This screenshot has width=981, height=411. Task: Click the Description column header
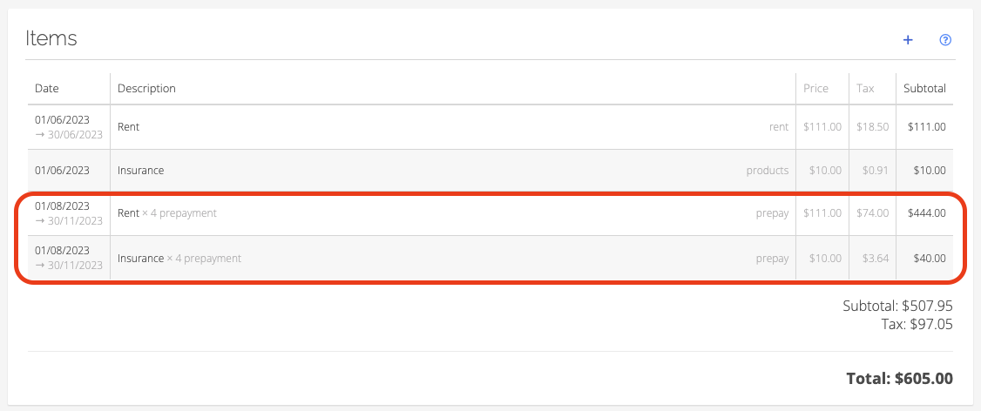pos(146,88)
